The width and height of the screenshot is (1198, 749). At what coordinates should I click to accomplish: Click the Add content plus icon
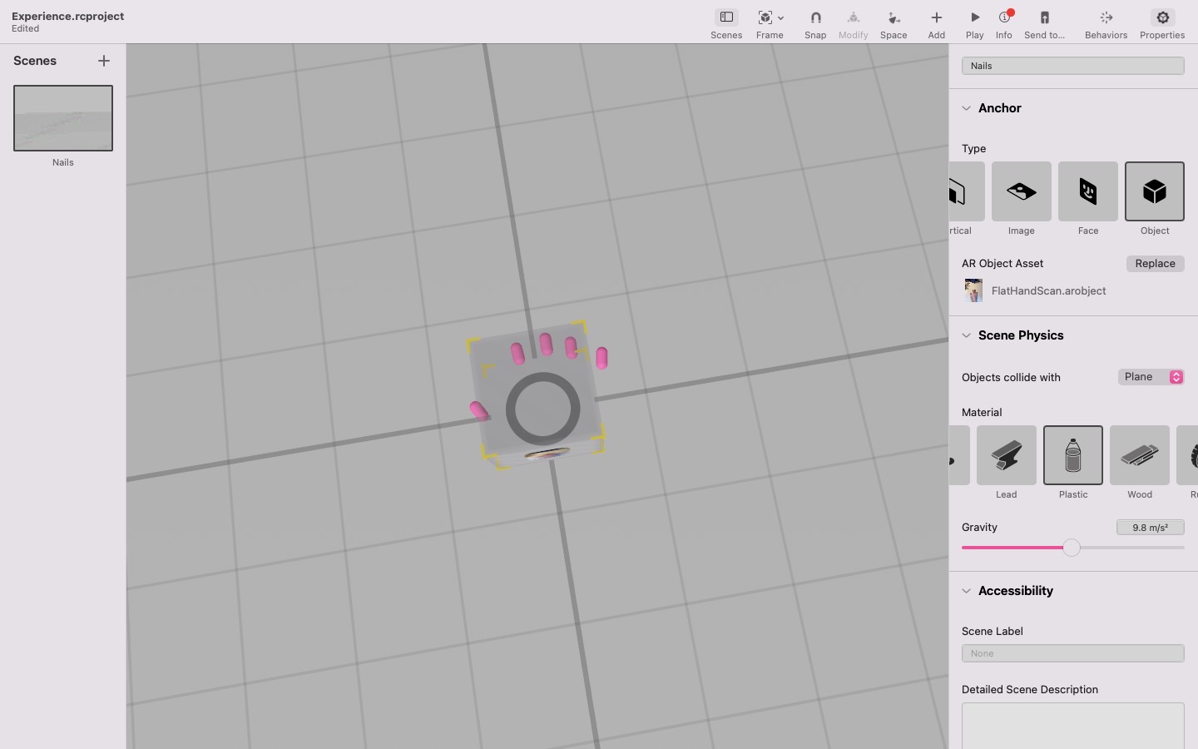tap(937, 17)
